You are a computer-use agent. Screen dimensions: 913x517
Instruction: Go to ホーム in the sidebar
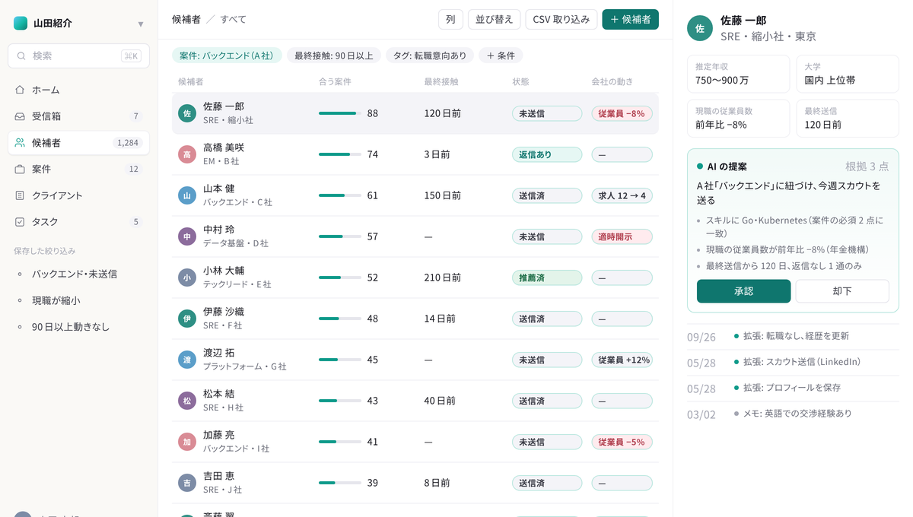coord(78,90)
